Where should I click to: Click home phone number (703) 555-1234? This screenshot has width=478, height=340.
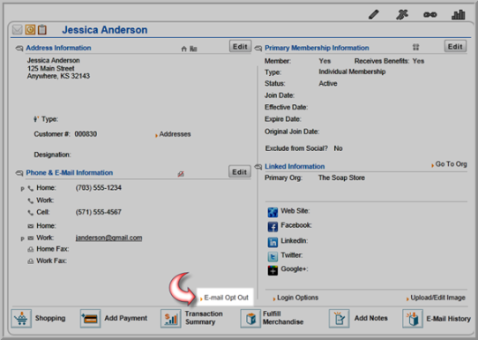pos(98,188)
